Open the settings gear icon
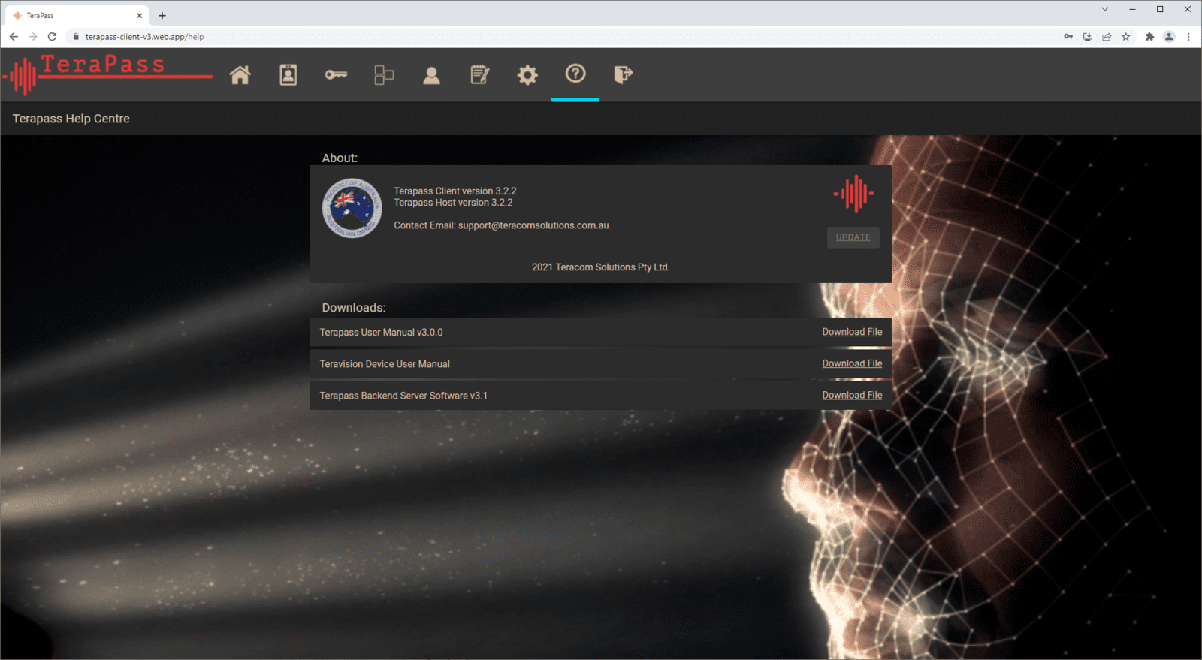 527,74
